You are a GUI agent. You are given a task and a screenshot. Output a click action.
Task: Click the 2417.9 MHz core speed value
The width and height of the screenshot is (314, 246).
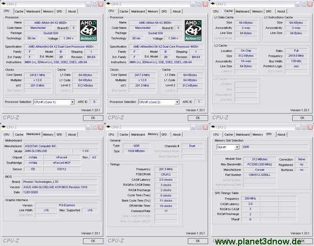[142, 75]
